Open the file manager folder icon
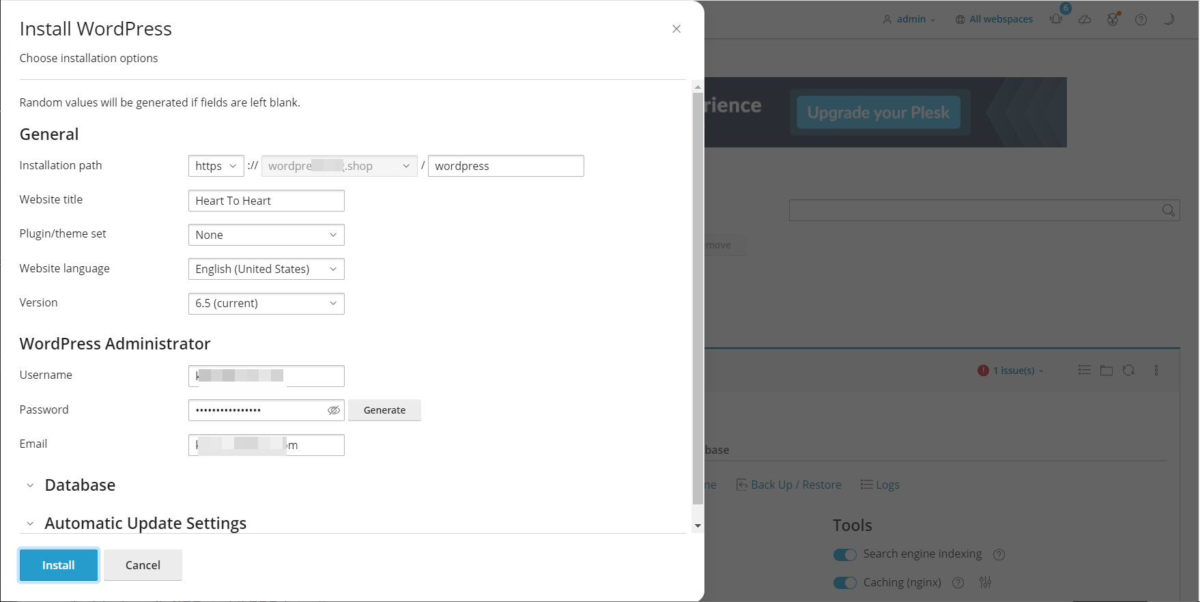The height and width of the screenshot is (602, 1200). [x=1106, y=370]
